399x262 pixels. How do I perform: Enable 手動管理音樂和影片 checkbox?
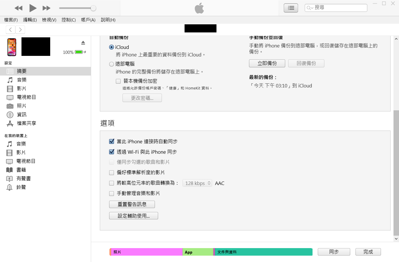(111, 193)
